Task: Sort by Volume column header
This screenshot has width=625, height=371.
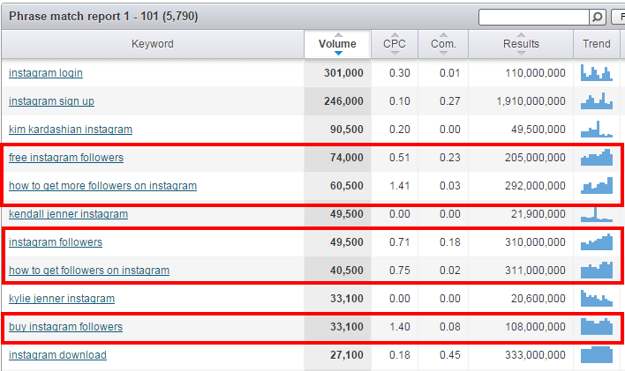Action: point(337,44)
